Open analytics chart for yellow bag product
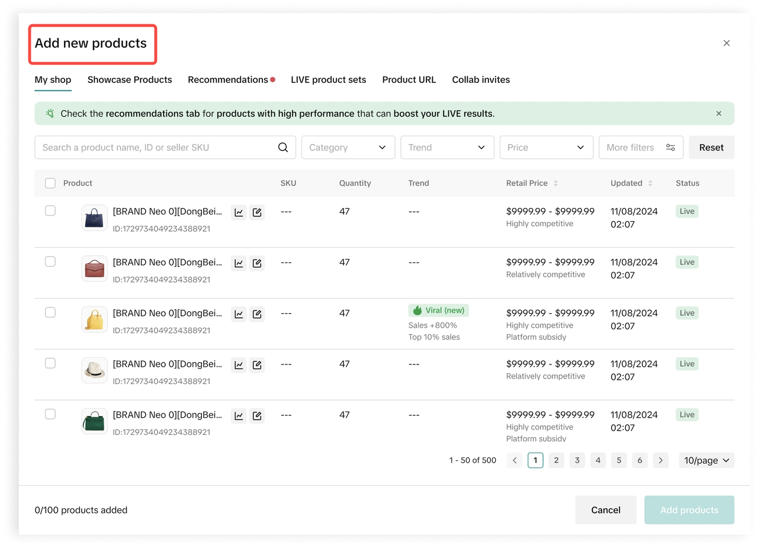The height and width of the screenshot is (548, 758). (x=239, y=315)
